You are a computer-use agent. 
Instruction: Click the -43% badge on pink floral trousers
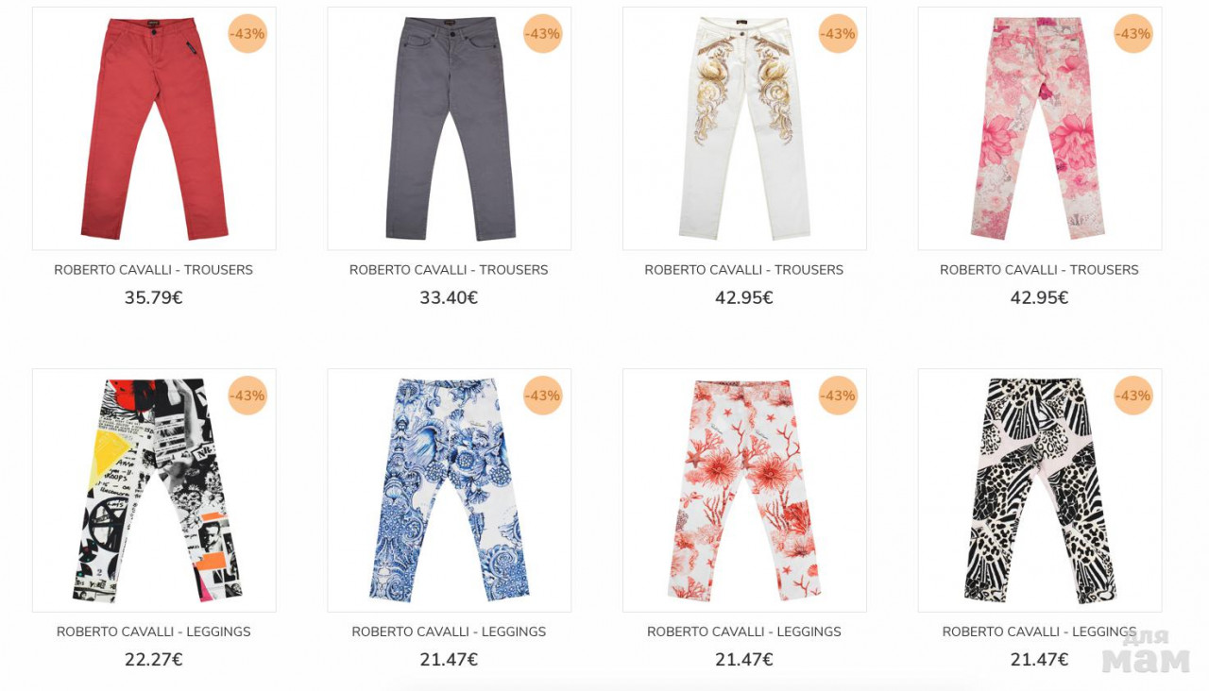[x=1133, y=34]
